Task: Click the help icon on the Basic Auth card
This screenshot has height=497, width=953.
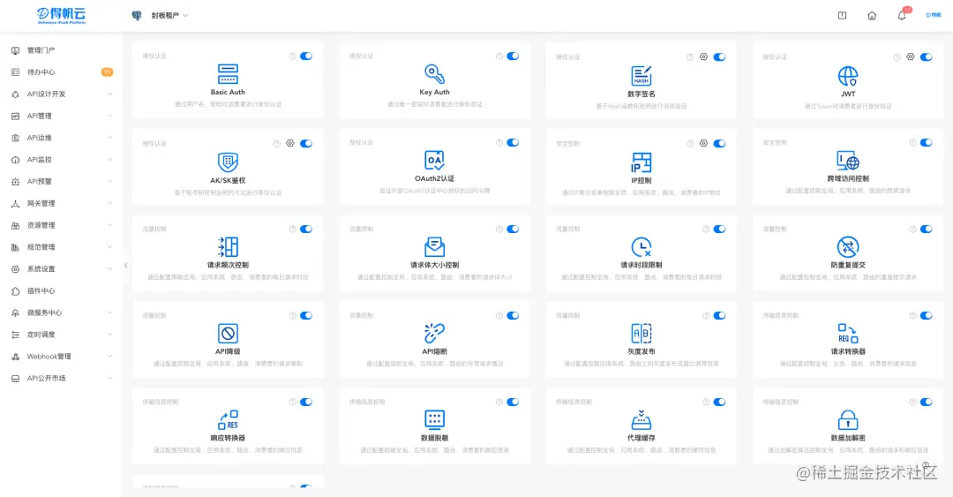Action: point(292,56)
